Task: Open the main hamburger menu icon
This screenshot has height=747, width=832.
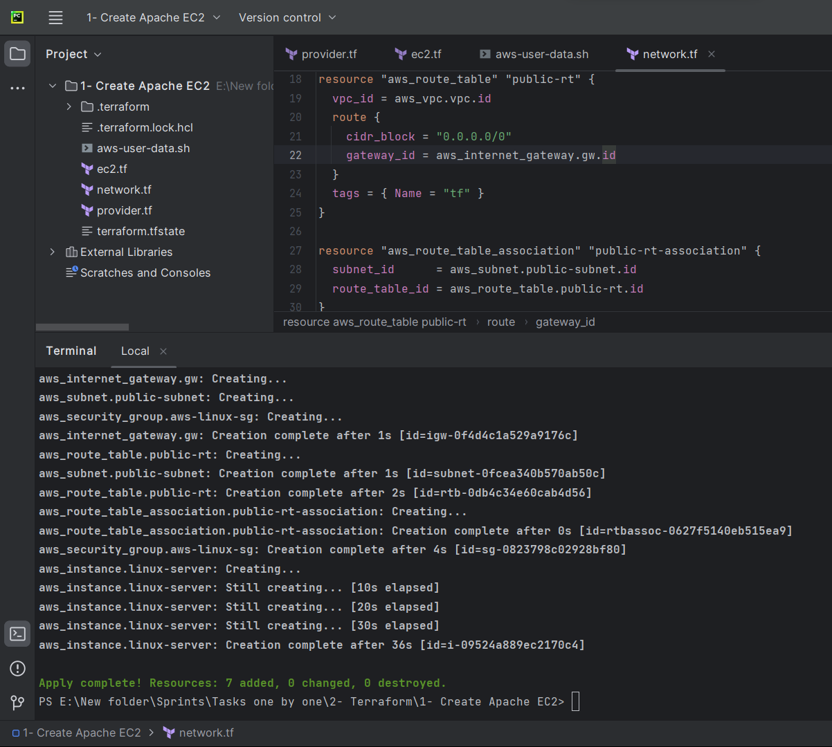Action: (55, 17)
